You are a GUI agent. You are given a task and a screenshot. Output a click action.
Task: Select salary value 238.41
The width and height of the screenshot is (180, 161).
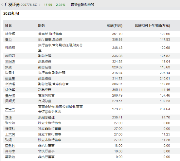click(117, 117)
